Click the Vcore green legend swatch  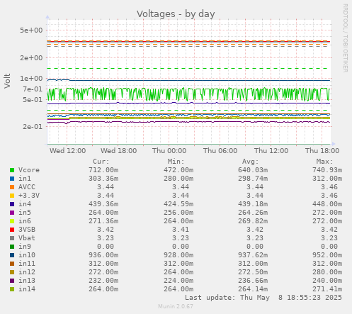[12, 170]
